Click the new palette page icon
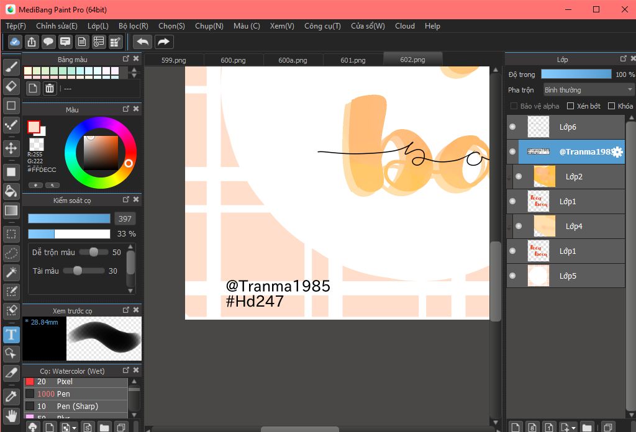Viewport: 636px width, 432px height. pos(33,88)
